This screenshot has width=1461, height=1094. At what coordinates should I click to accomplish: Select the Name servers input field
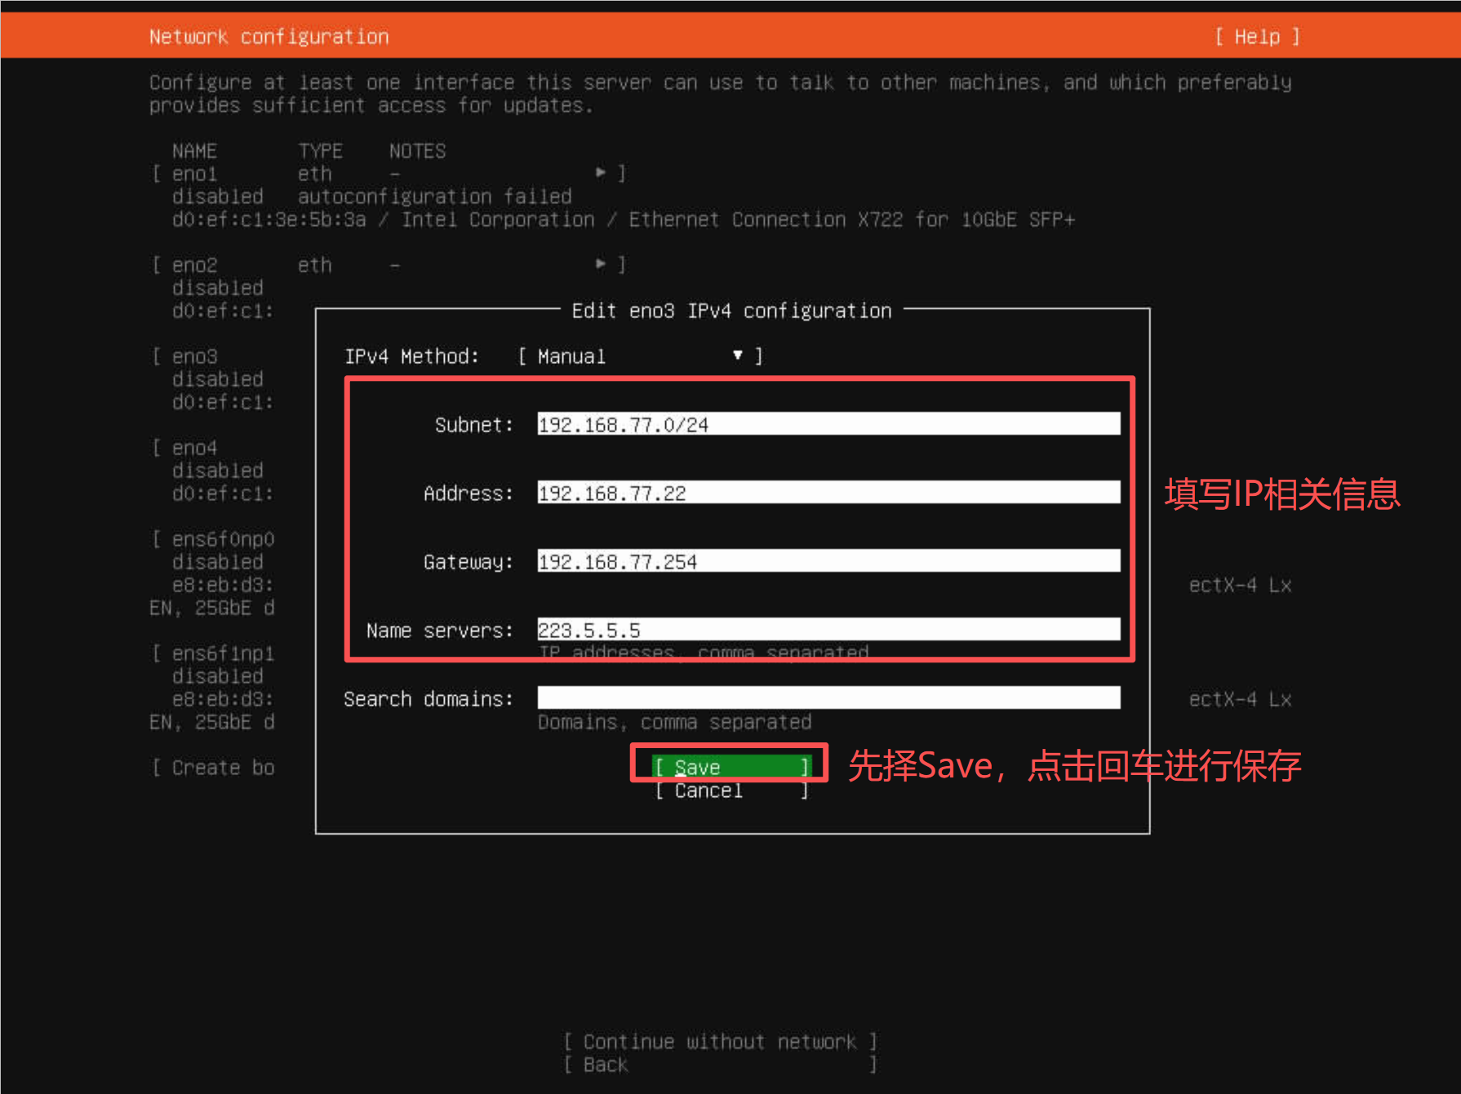click(828, 630)
